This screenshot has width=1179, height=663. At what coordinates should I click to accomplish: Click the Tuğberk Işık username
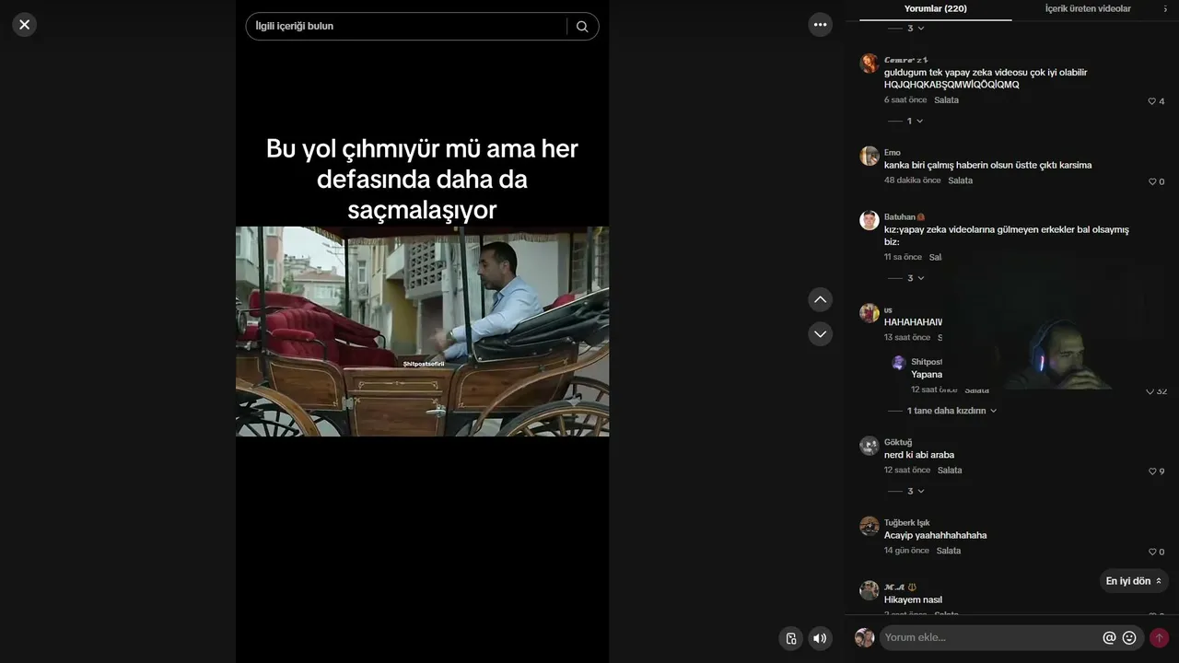(907, 523)
